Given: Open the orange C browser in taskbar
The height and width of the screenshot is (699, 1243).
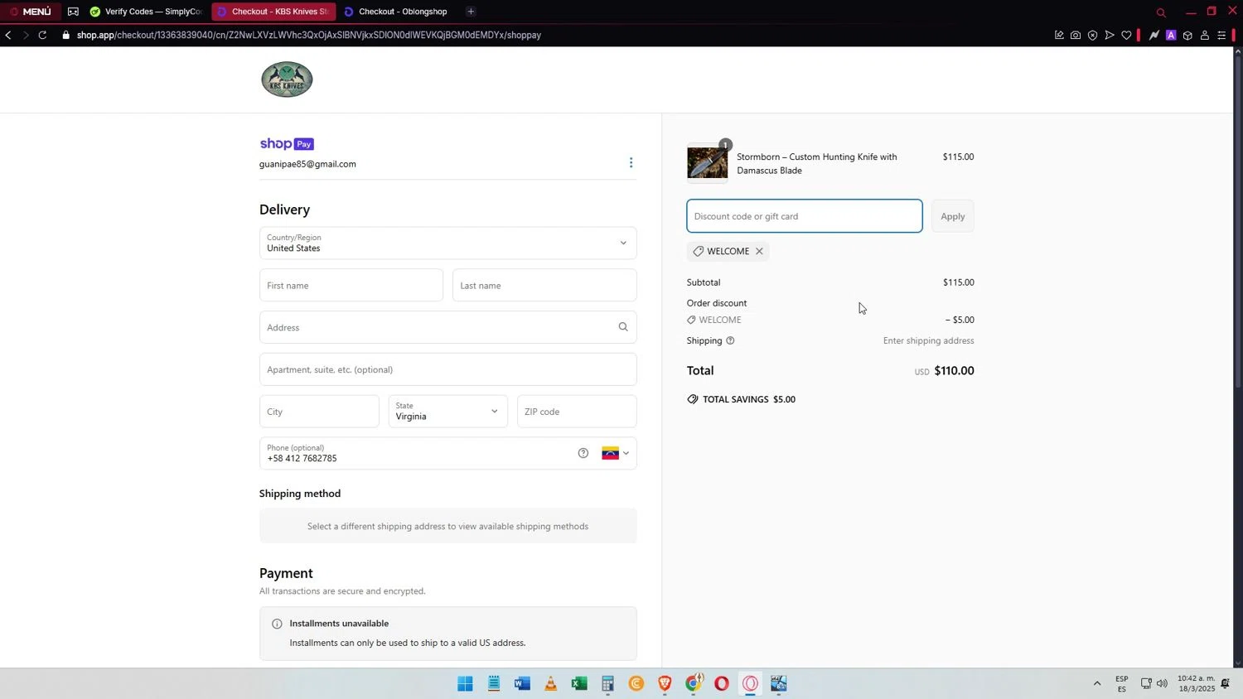Looking at the screenshot, I should click(x=636, y=683).
